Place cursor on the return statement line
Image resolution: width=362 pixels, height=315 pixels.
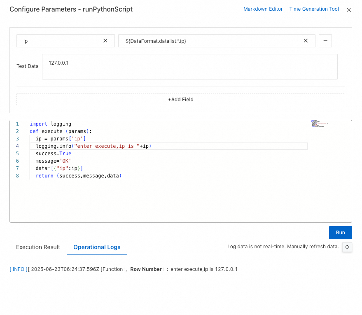click(x=78, y=176)
